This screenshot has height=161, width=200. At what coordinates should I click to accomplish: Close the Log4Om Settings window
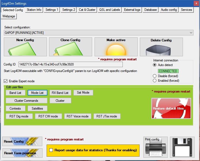pos(196,4)
